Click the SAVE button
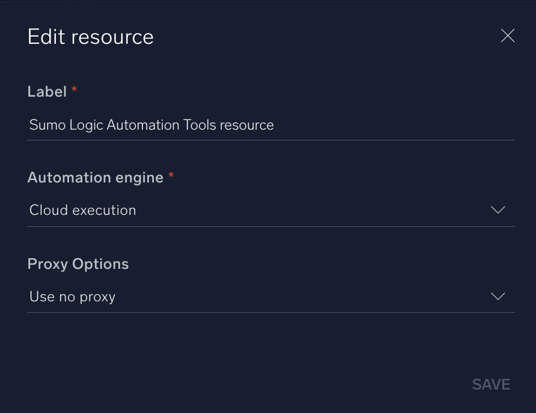This screenshot has width=536, height=413. click(491, 384)
